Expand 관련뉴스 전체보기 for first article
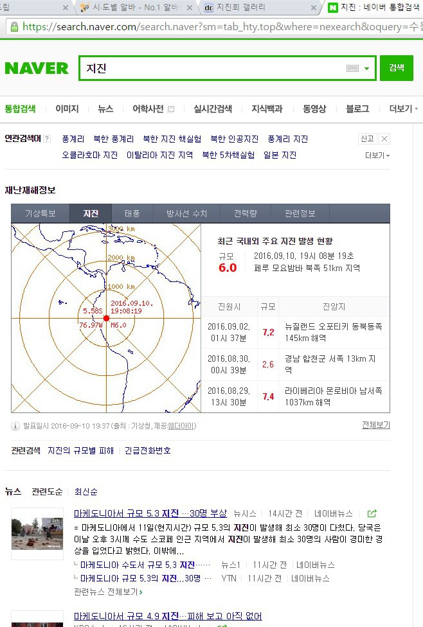 108,591
